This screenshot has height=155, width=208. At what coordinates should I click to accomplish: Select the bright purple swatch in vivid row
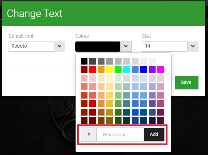pyautogui.click(x=152, y=70)
